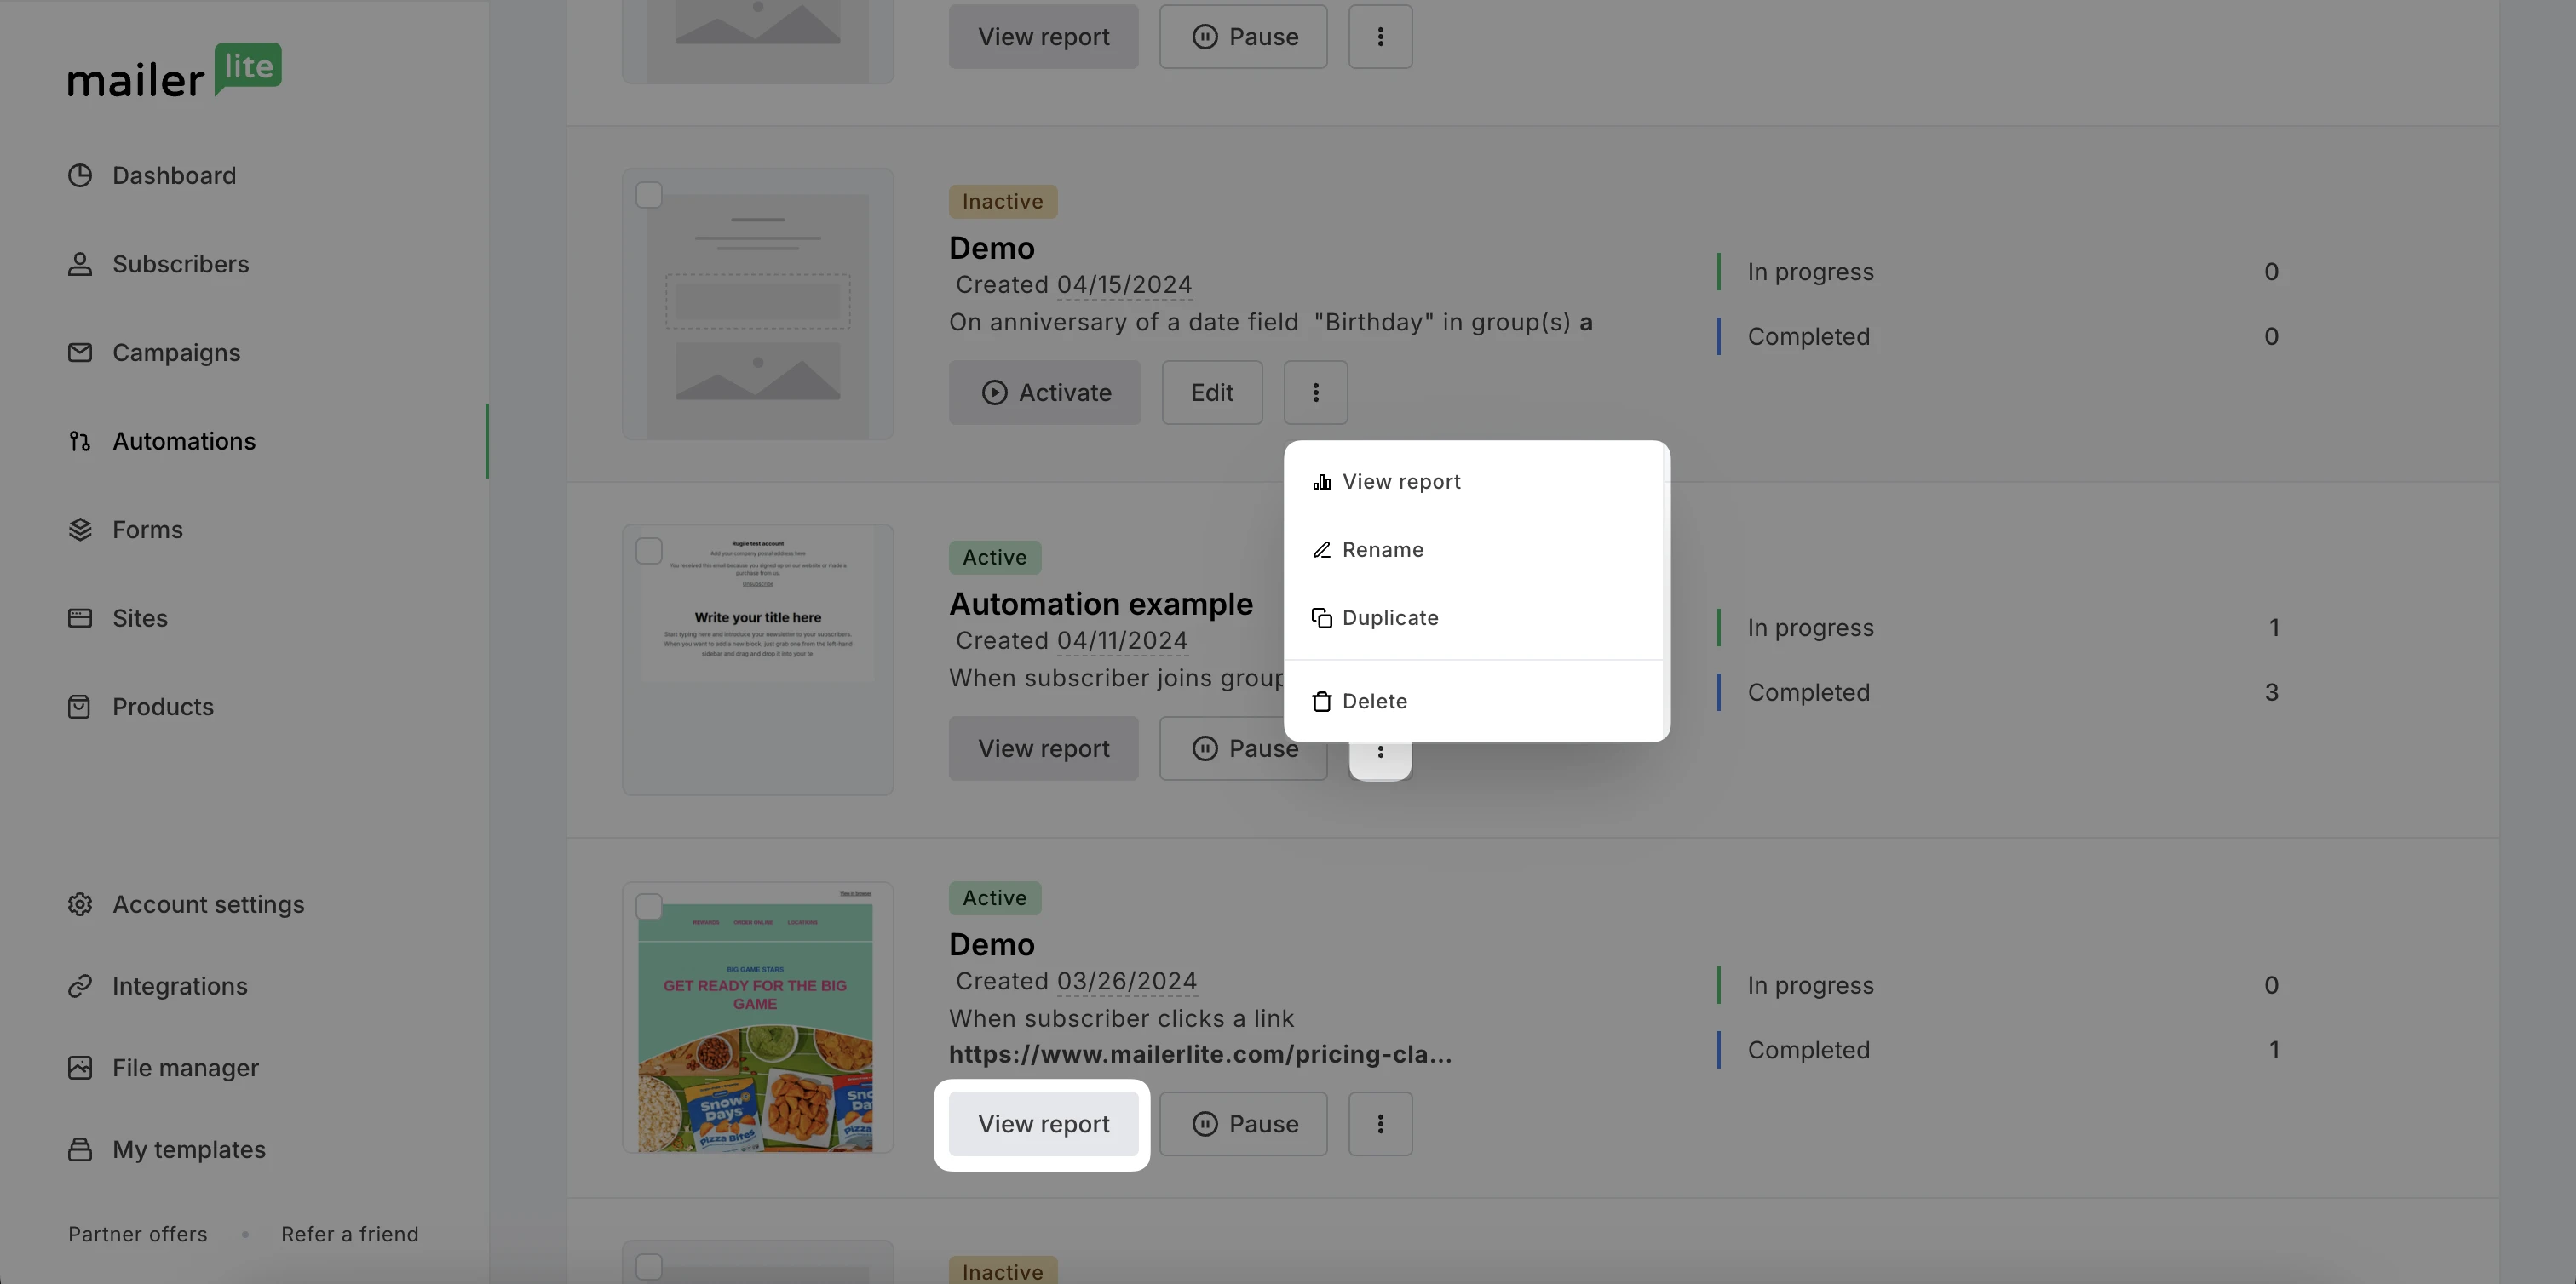
Task: Open the Products page
Action: click(141, 708)
